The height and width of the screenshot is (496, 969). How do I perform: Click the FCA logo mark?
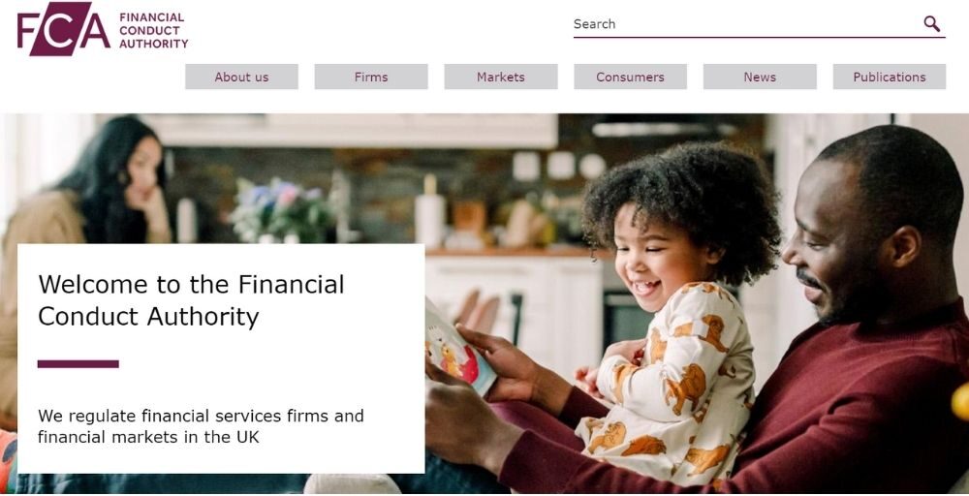(x=64, y=29)
